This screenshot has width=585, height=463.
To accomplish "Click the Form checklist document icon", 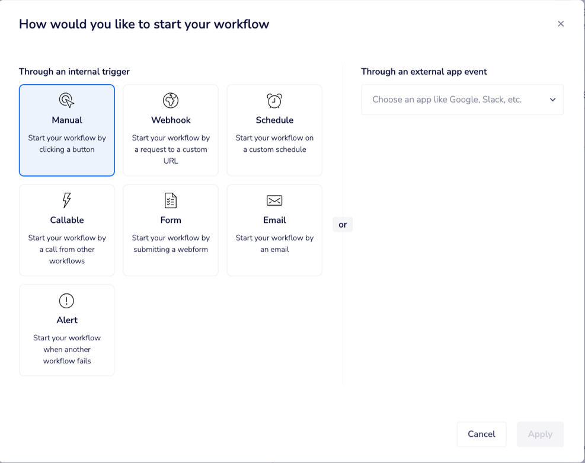I will tap(171, 200).
